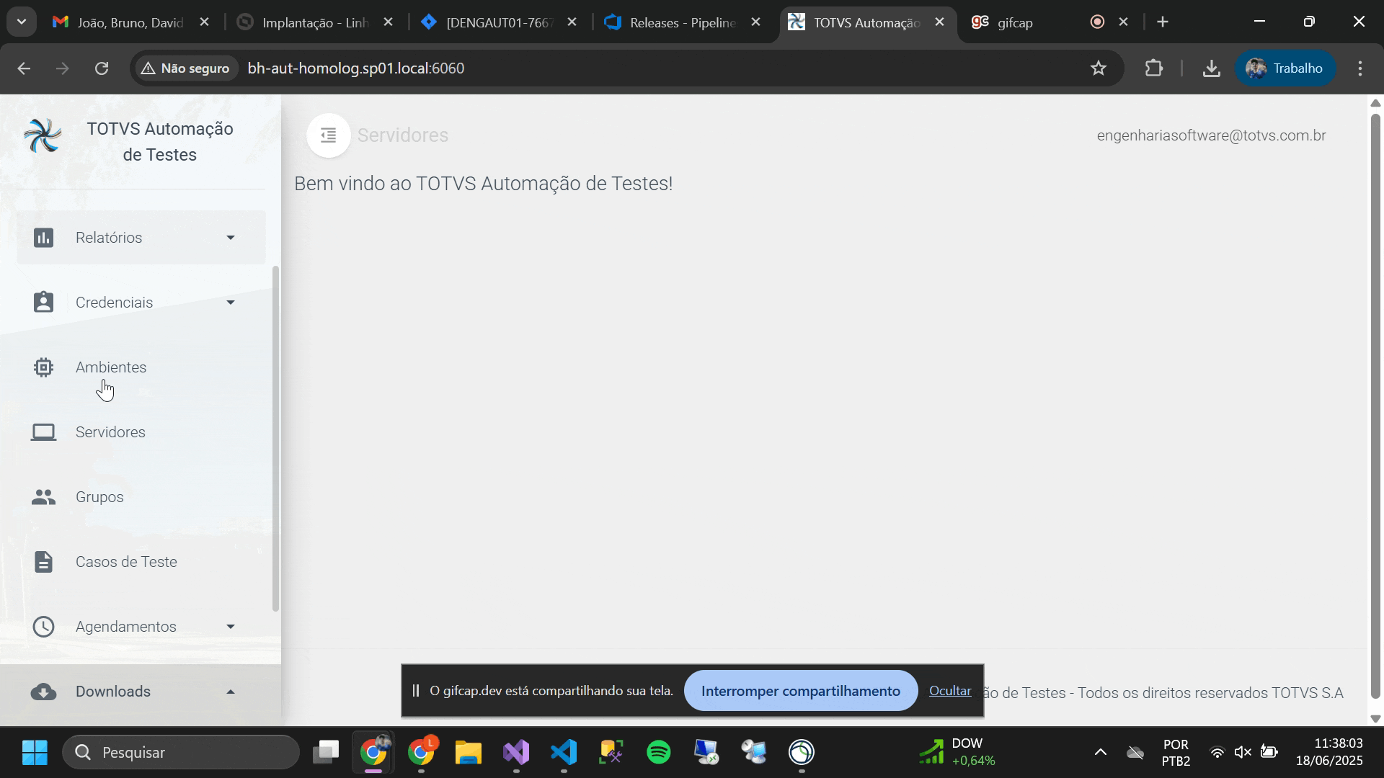Click the Agendamentos clock icon

[x=43, y=627]
